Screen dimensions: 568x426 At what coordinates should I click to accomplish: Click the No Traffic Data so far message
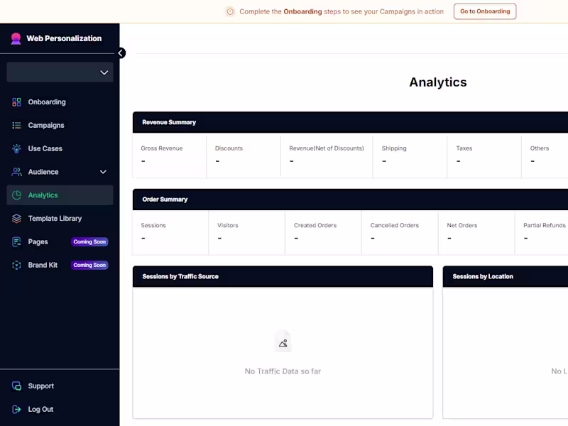pos(283,371)
